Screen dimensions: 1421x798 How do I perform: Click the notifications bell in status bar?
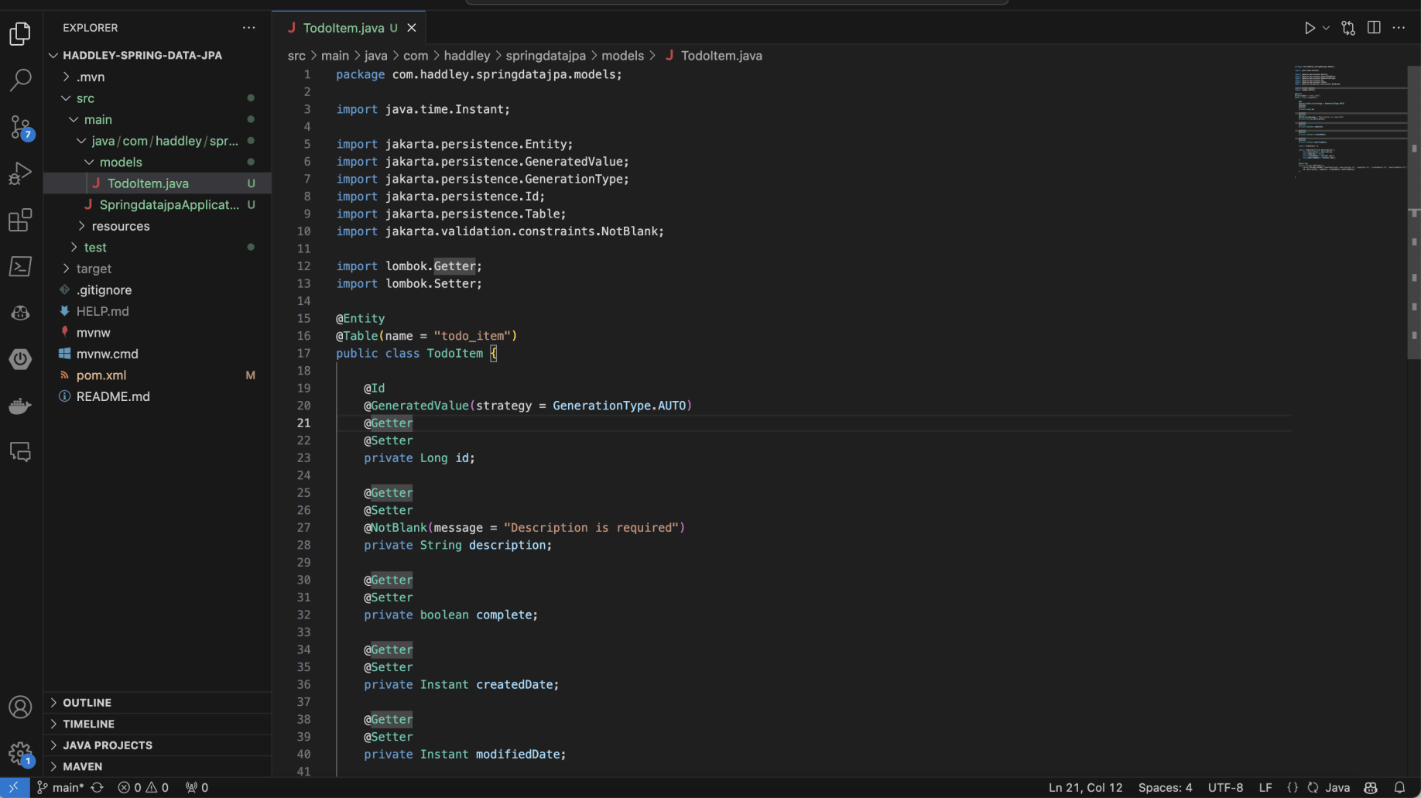(1399, 788)
